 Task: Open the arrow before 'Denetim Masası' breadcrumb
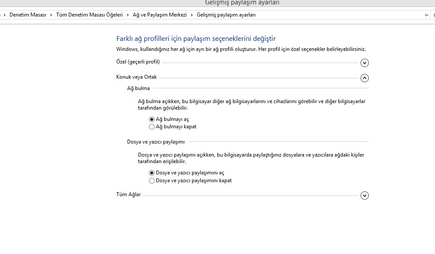5,15
